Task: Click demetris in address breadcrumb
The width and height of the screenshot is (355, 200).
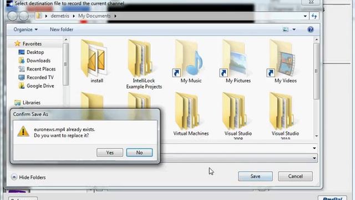Action: 60,16
